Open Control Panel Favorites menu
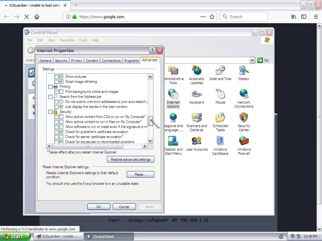322x241 pixels. pos(67,40)
